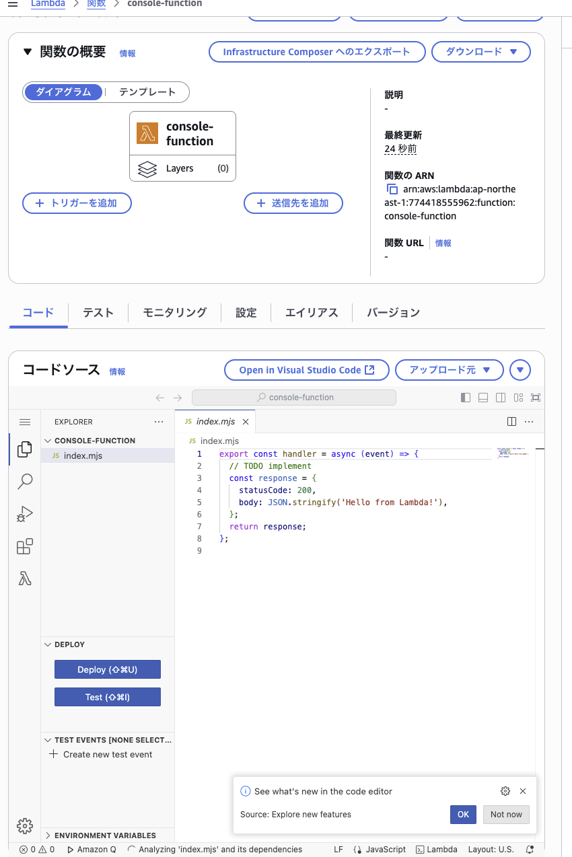Copy the function ARN
Screen dimensions: 572x857
coord(392,190)
